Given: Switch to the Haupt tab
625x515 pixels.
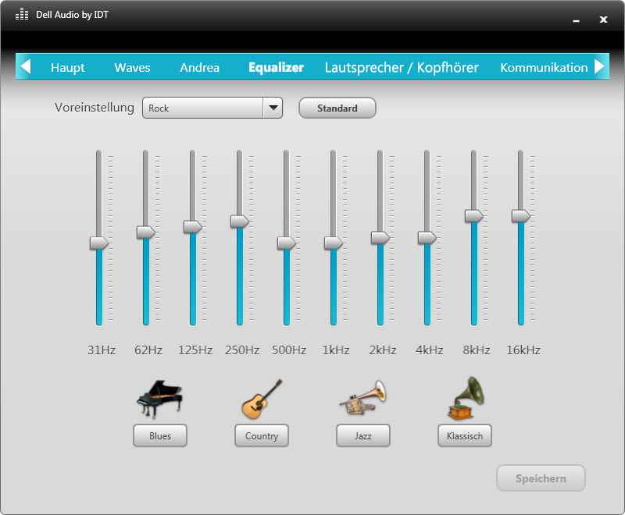Looking at the screenshot, I should click(x=68, y=67).
